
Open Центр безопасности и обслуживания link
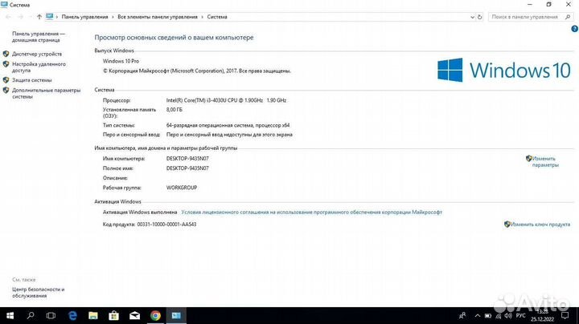pos(39,293)
